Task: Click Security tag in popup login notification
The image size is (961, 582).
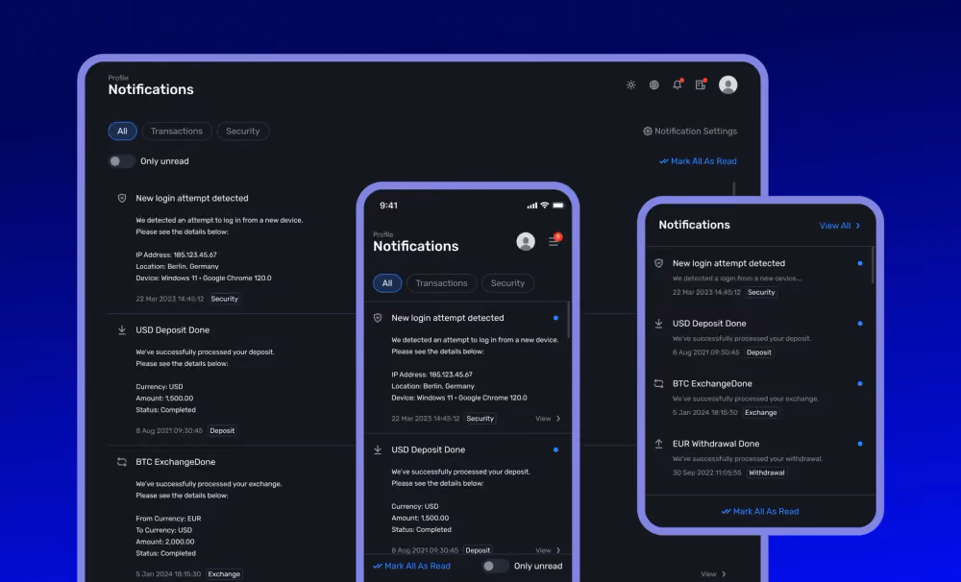Action: click(x=761, y=292)
